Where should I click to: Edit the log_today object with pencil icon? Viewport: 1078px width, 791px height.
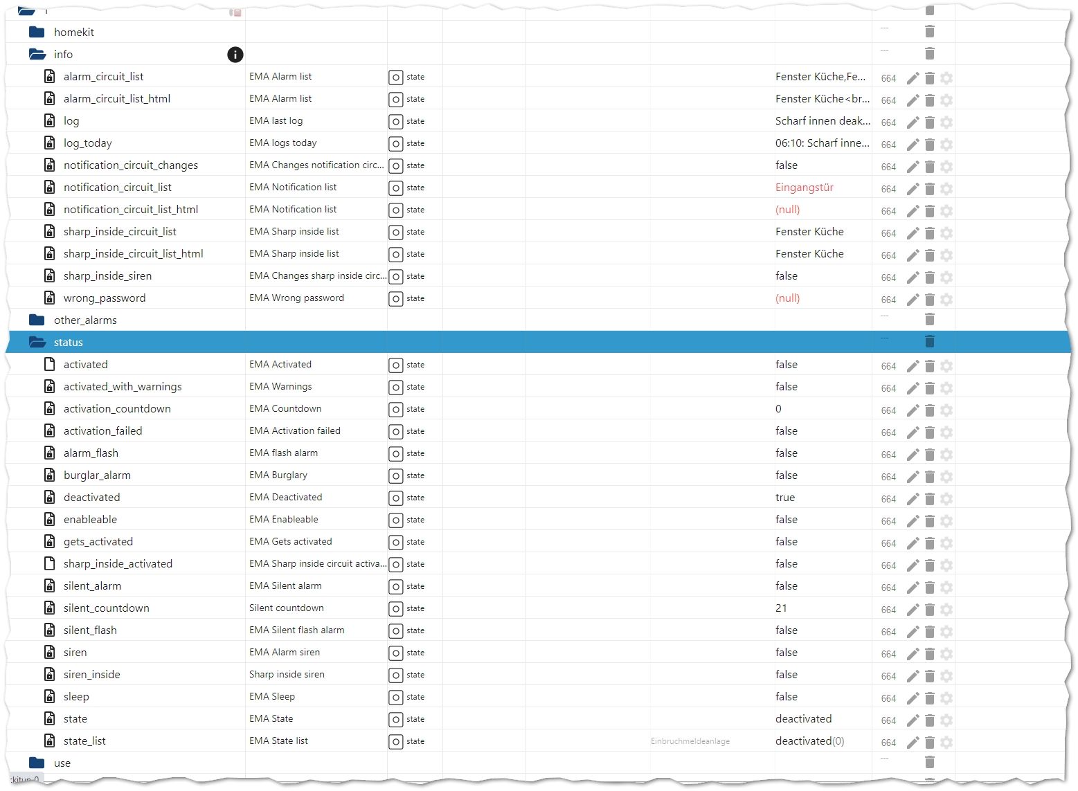tap(913, 145)
